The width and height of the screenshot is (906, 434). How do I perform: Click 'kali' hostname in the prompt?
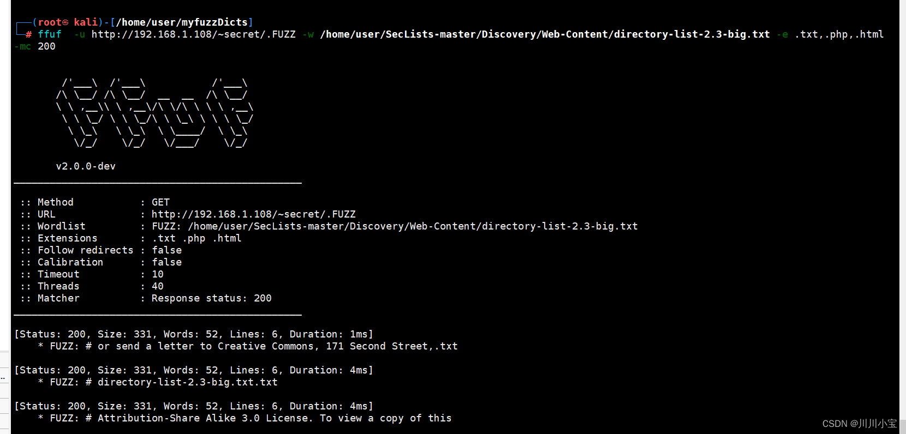(86, 22)
